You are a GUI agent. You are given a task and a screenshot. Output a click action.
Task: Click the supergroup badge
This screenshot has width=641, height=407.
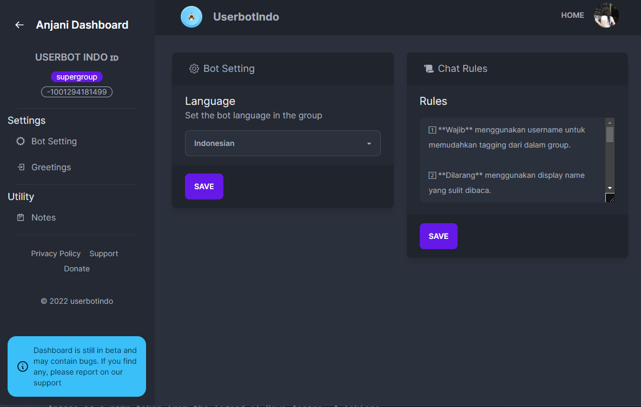tap(77, 77)
